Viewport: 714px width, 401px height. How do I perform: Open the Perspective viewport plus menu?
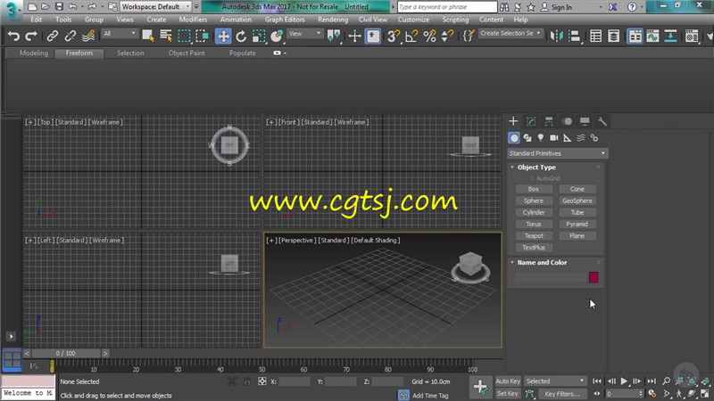tap(271, 240)
